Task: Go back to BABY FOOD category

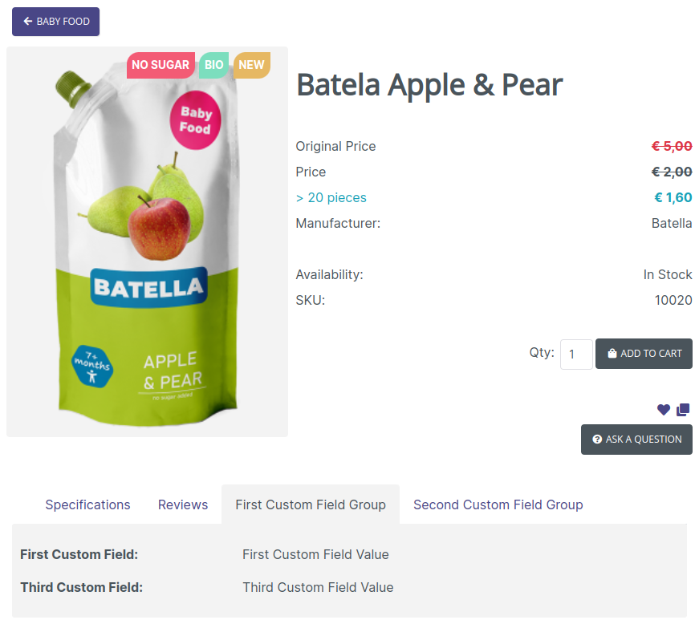Action: [55, 22]
